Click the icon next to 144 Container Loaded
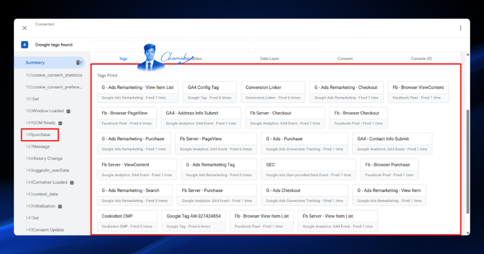The height and width of the screenshot is (254, 484). [x=72, y=183]
